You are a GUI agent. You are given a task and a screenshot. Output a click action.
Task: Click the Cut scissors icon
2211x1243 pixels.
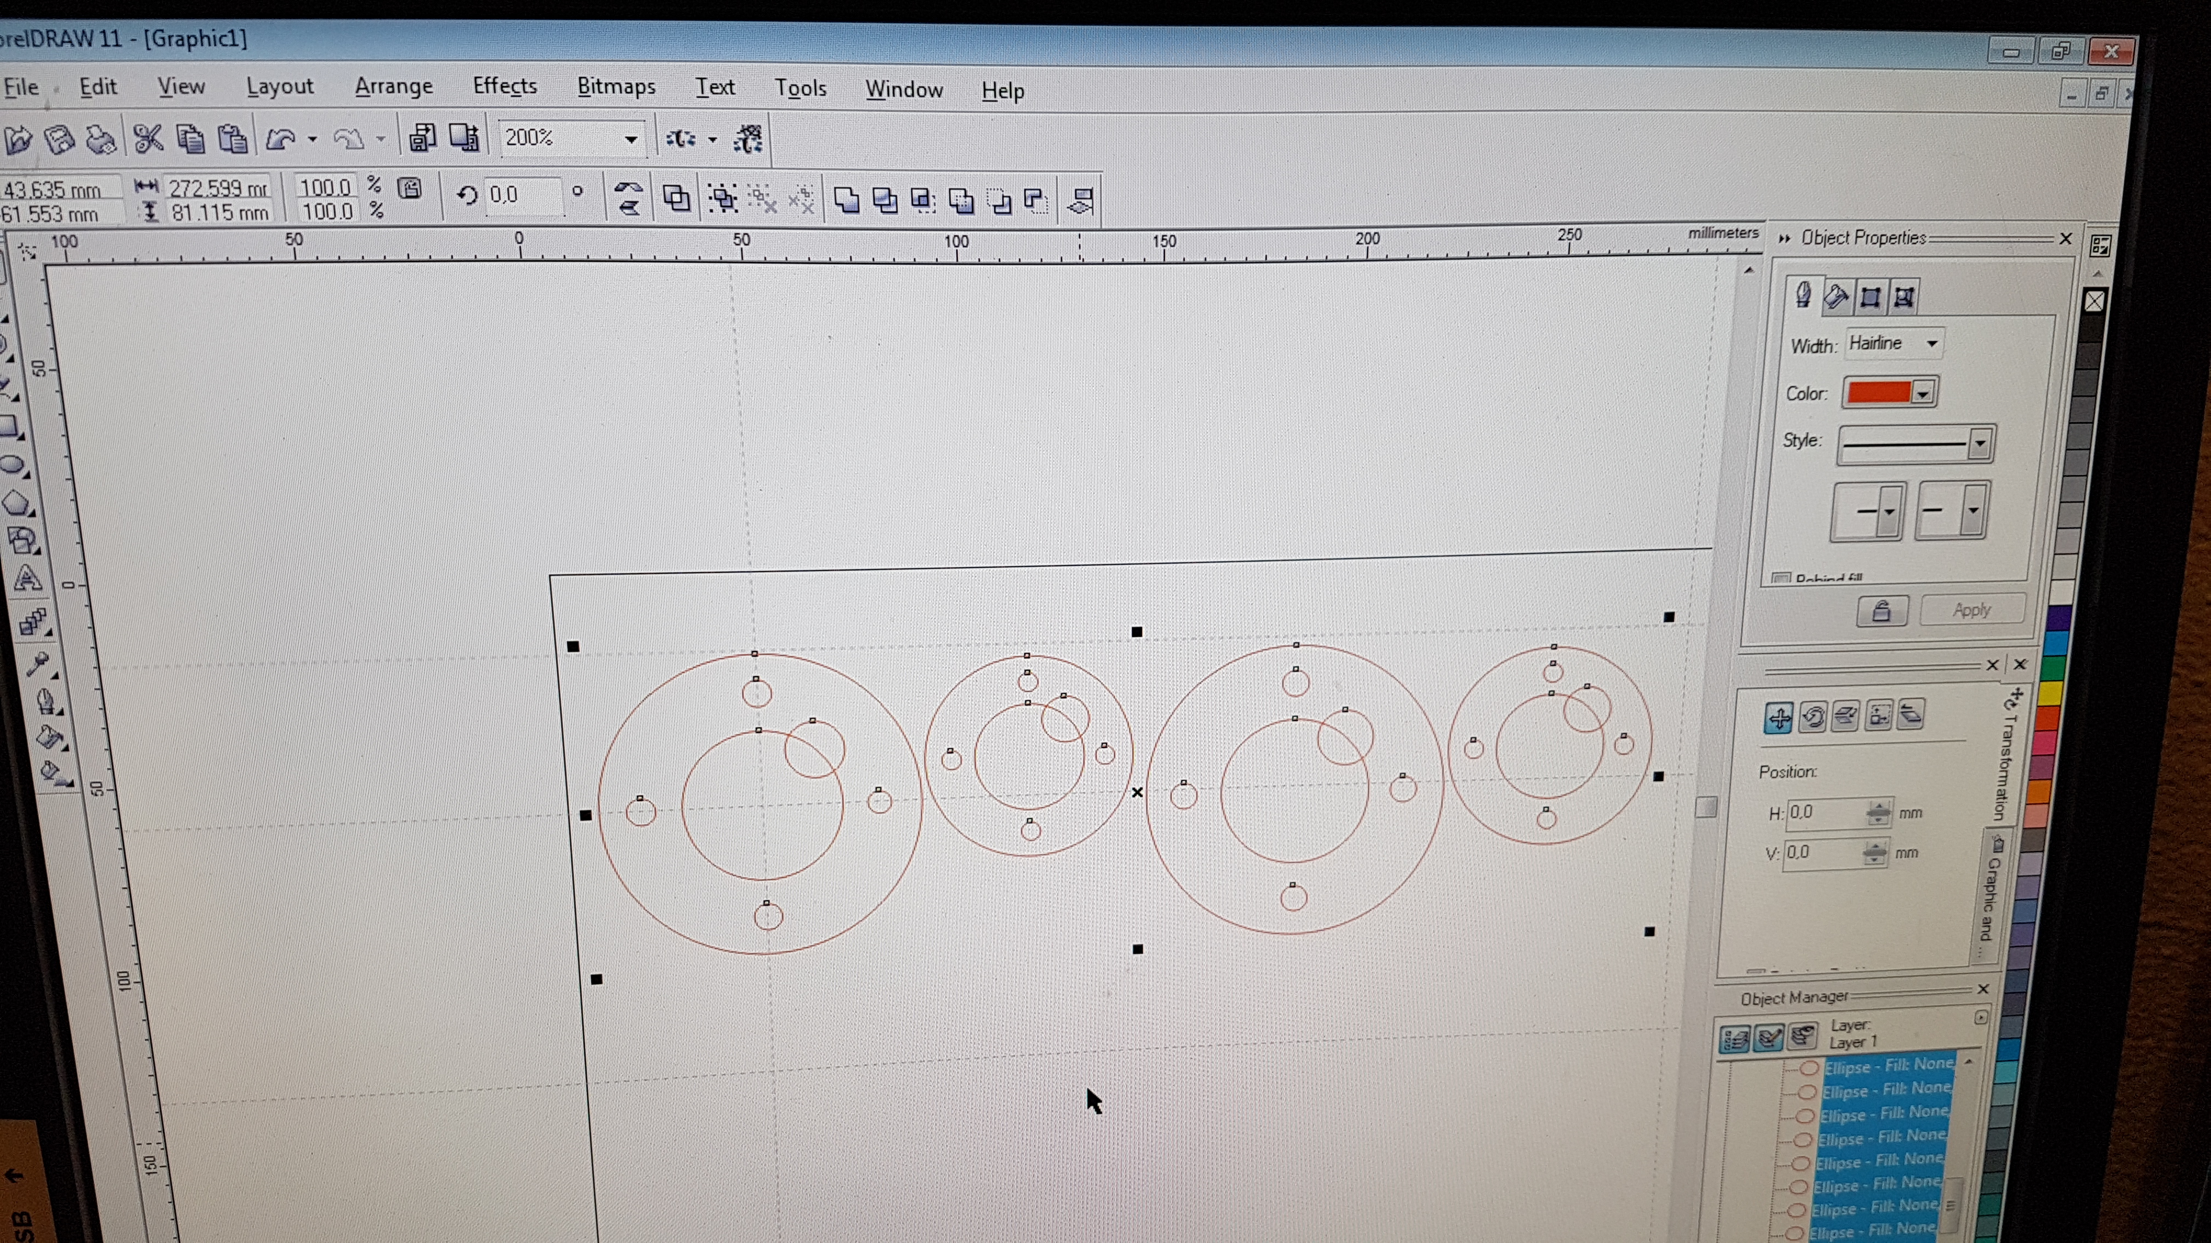point(149,137)
